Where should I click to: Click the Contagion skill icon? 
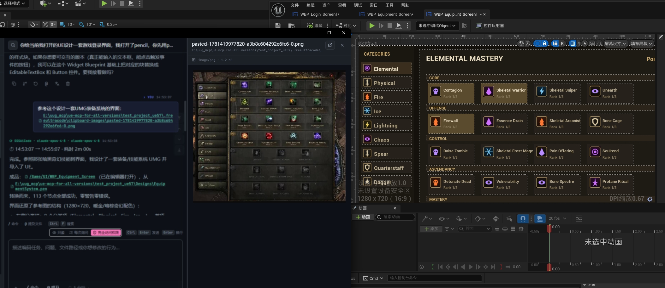pyautogui.click(x=436, y=91)
